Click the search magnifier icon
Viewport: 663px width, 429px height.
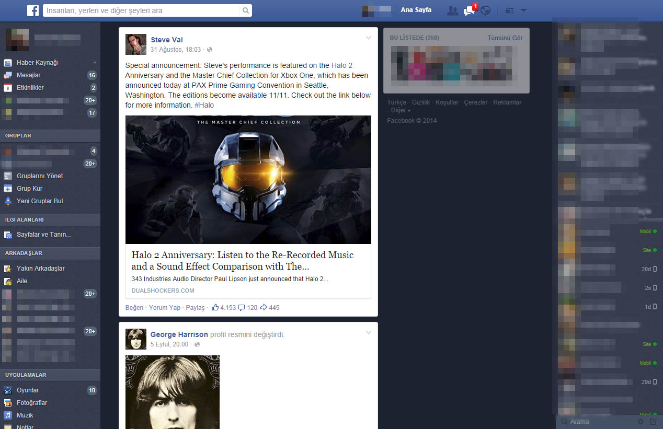point(245,10)
